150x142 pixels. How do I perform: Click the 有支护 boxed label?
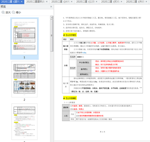click(73, 68)
